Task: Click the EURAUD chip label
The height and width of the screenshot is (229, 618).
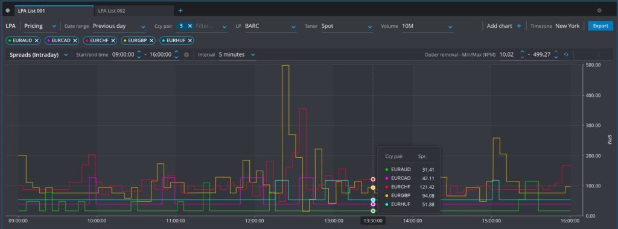Action: coord(22,40)
